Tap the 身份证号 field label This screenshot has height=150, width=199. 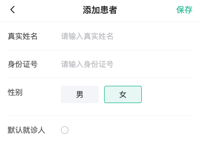point(23,64)
